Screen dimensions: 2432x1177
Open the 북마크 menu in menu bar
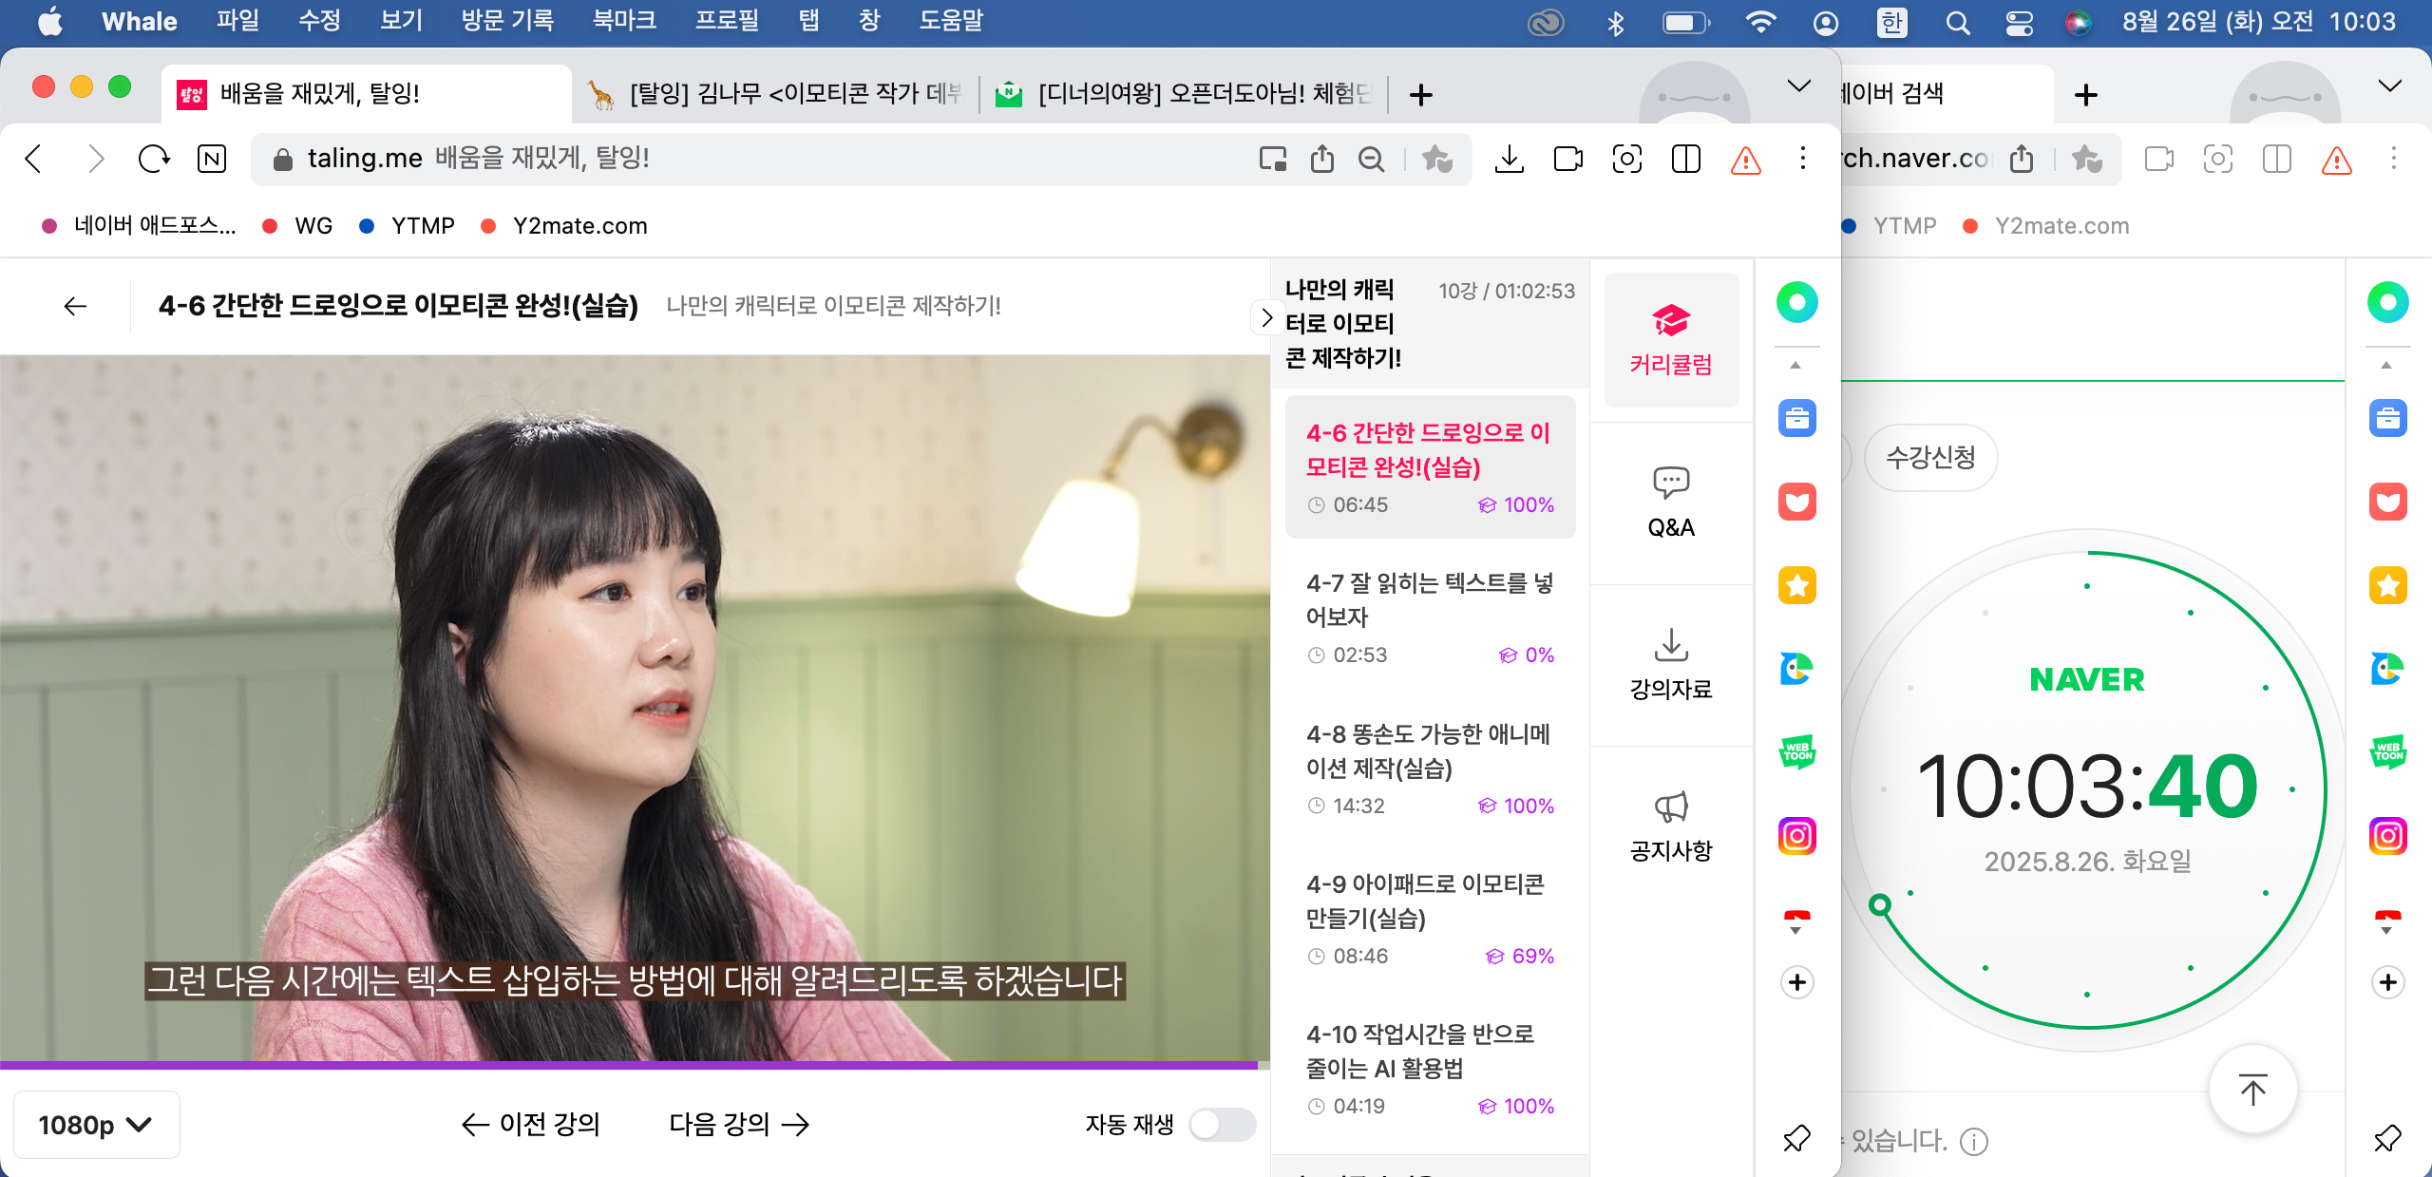point(624,21)
